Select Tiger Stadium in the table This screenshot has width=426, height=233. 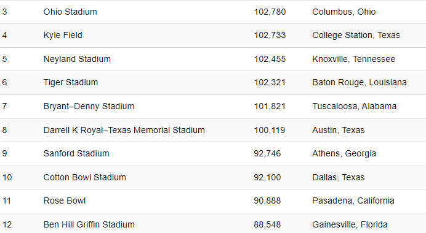[x=71, y=82]
